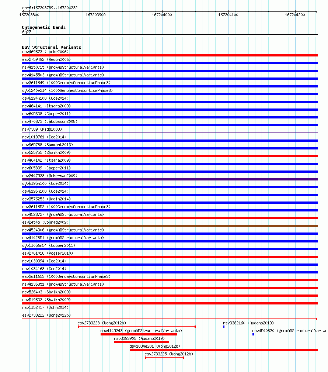The height and width of the screenshot is (372, 328).
Task: Click the small blue nsv3382160 feature mark
Action: coord(224,327)
